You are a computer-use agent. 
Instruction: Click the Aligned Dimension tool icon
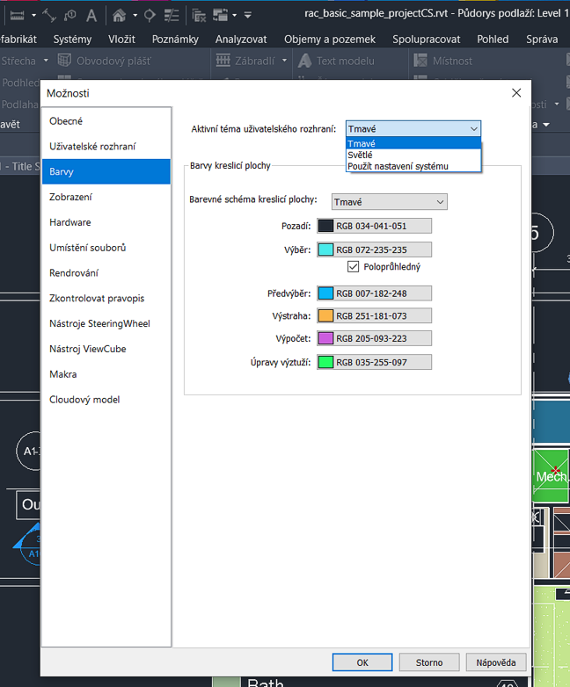coord(49,15)
